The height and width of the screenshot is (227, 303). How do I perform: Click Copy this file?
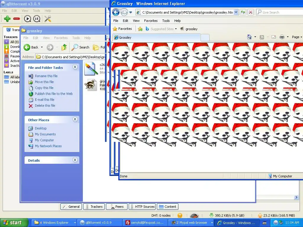pyautogui.click(x=44, y=88)
